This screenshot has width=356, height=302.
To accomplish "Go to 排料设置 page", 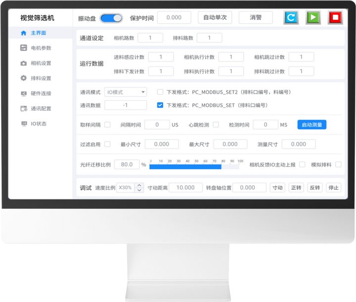I will [x=41, y=78].
